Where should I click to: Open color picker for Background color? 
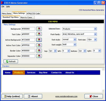coord(39,29)
